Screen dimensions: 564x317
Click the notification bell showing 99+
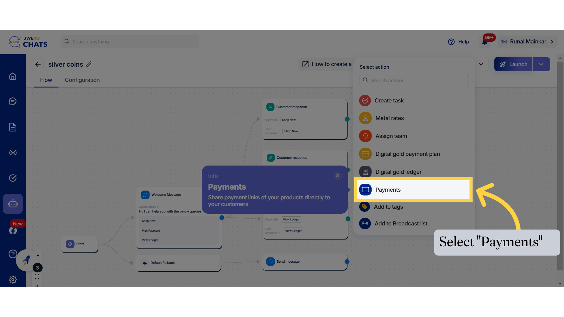(x=484, y=42)
